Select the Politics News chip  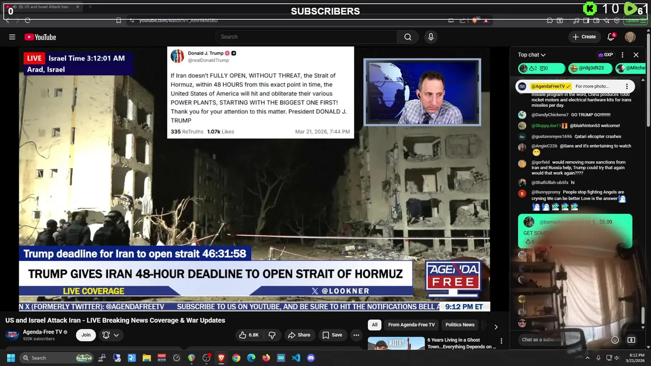(460, 325)
